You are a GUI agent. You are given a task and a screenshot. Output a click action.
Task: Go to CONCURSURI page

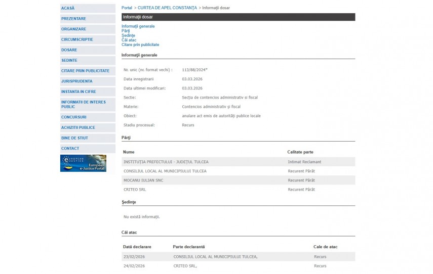[x=74, y=117]
